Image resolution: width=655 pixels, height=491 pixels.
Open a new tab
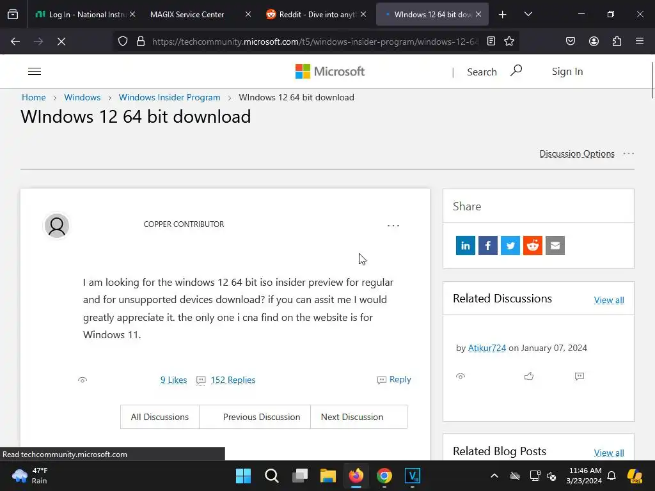503,14
